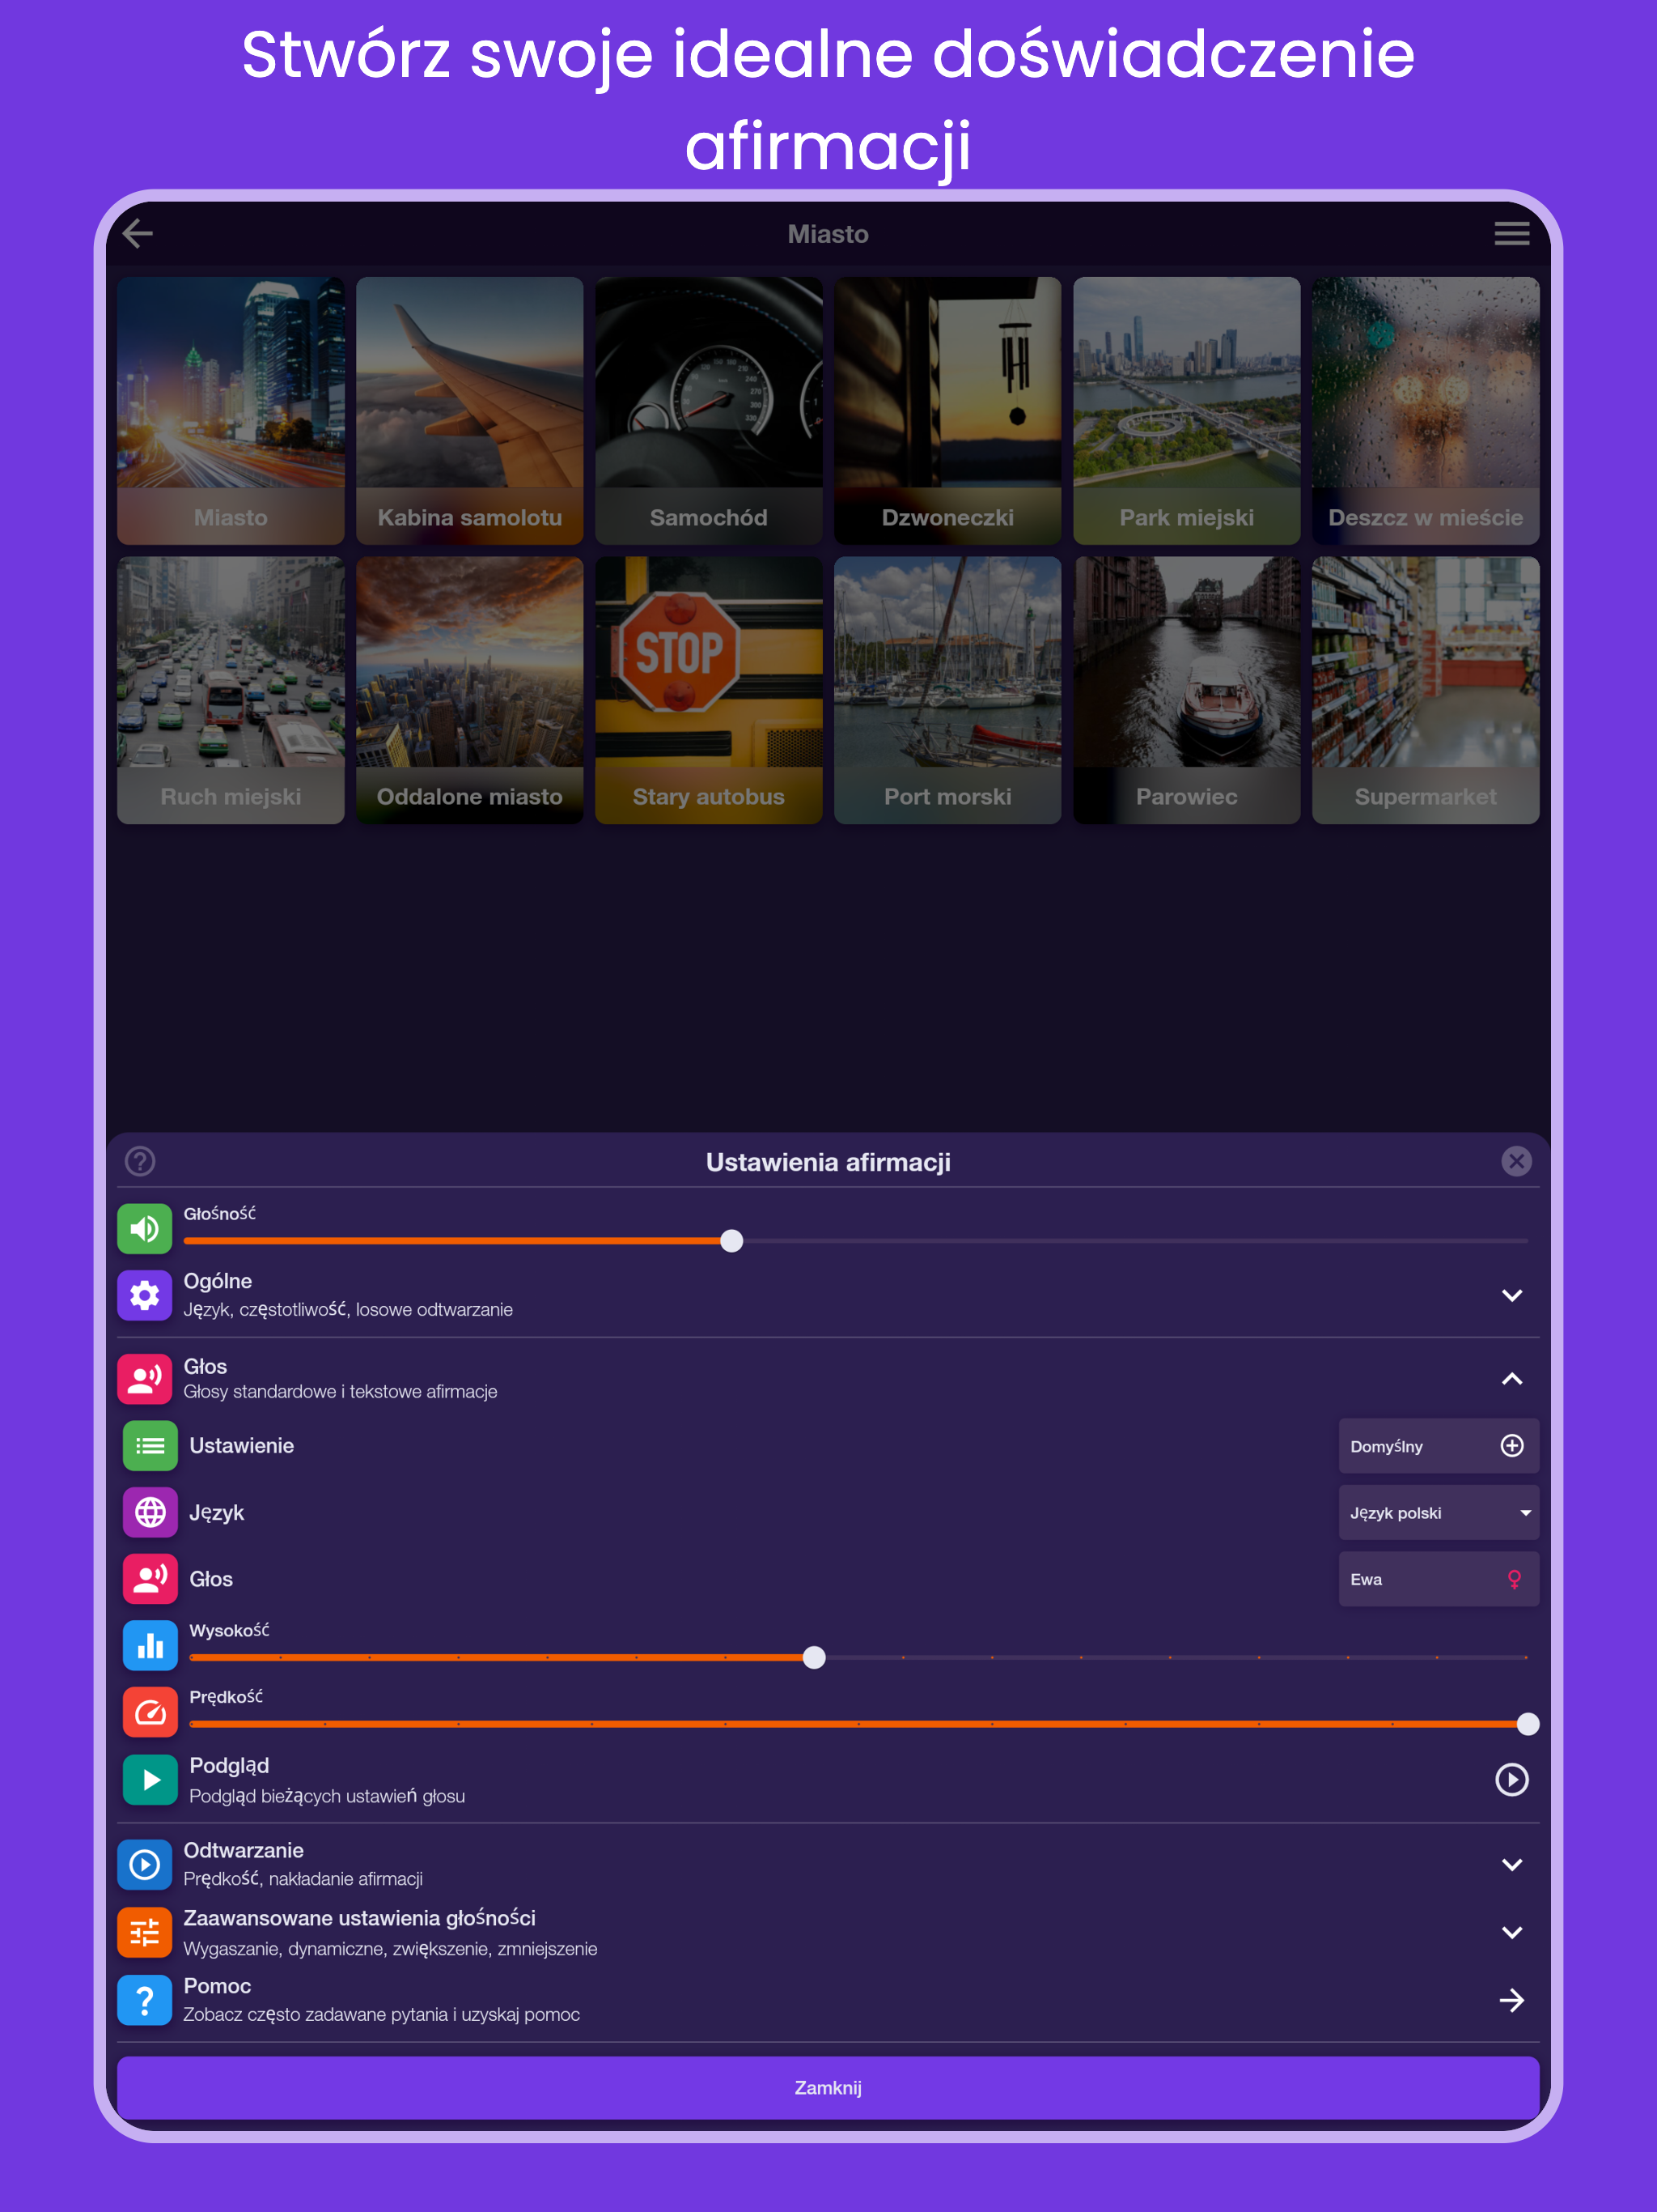Go back with the arrow icon
Viewport: 1657px width, 2212px height.
point(138,234)
